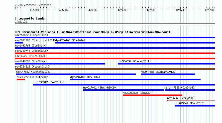
Task: Select blue bar under nsv947888
Action: (x=168, y=74)
